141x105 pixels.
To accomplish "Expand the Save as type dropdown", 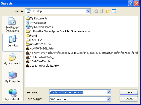I will (109, 99).
